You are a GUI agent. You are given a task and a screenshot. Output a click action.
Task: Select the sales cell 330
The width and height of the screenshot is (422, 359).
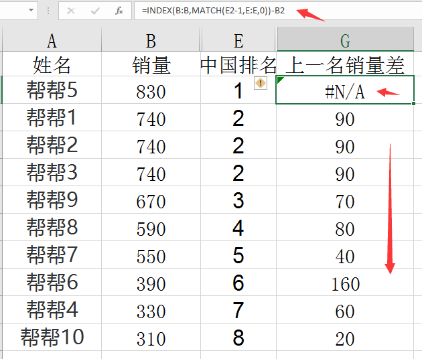[x=151, y=309]
